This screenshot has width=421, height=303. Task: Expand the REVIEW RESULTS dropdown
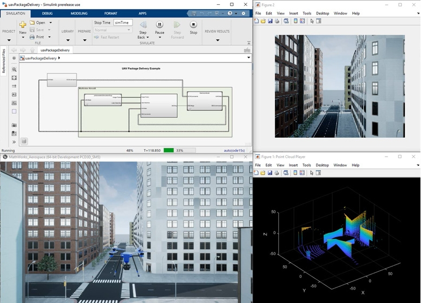pyautogui.click(x=217, y=40)
